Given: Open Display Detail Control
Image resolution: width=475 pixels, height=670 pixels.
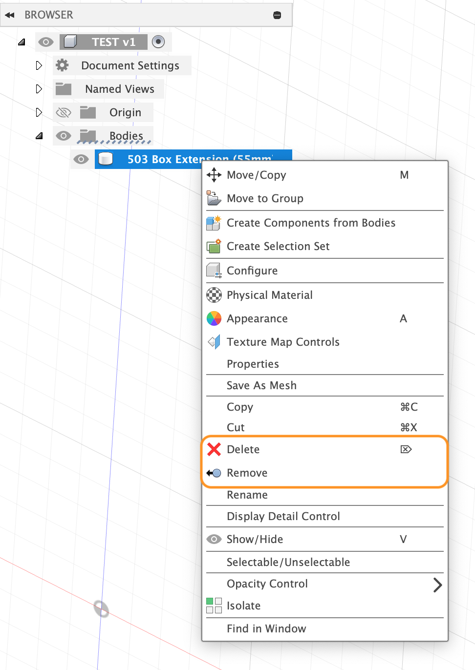Looking at the screenshot, I should click(325, 516).
